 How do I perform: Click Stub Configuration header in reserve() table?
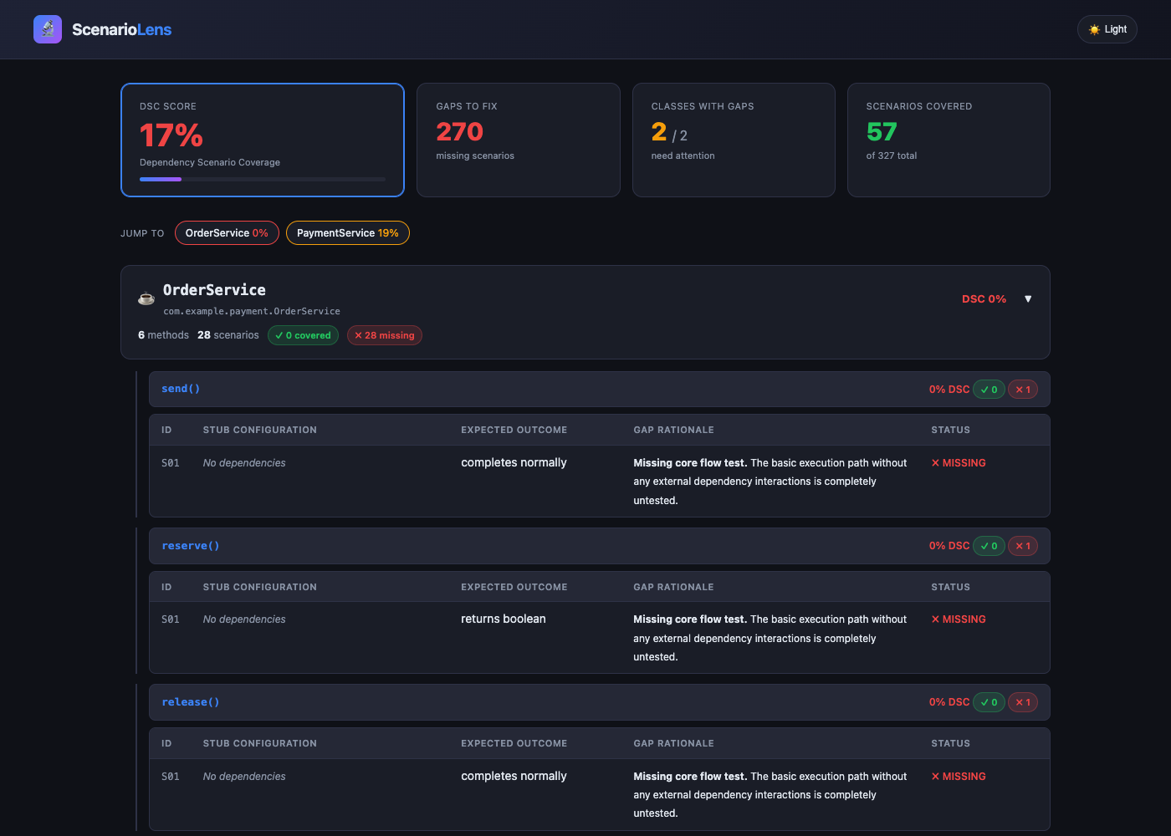[x=260, y=587]
